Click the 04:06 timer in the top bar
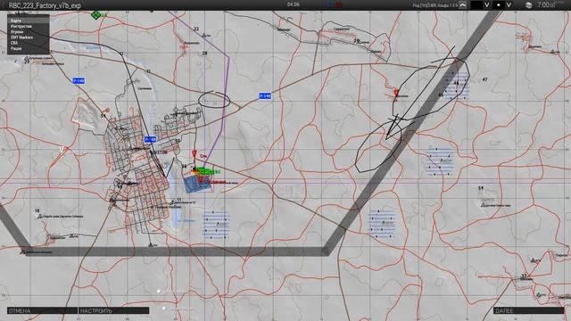 click(x=294, y=4)
